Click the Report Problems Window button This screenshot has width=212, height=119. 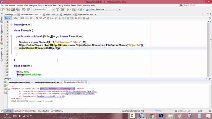25,111
